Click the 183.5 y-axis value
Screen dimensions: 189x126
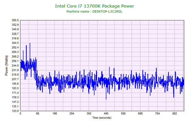click(15, 88)
